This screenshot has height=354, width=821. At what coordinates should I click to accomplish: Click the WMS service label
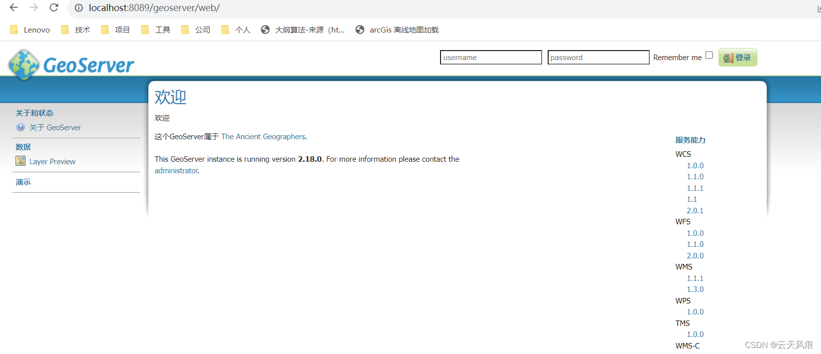click(x=684, y=267)
